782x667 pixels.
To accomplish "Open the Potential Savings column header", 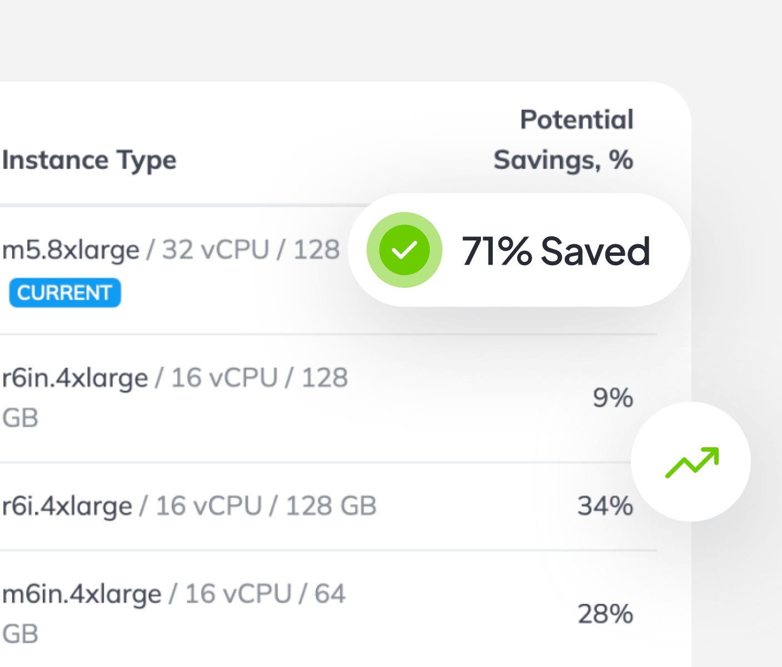I will tap(563, 140).
